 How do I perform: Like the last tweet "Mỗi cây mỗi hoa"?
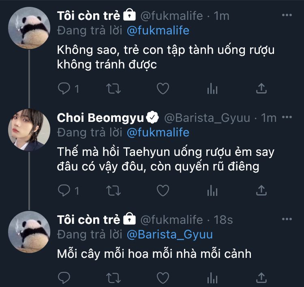pos(163,277)
